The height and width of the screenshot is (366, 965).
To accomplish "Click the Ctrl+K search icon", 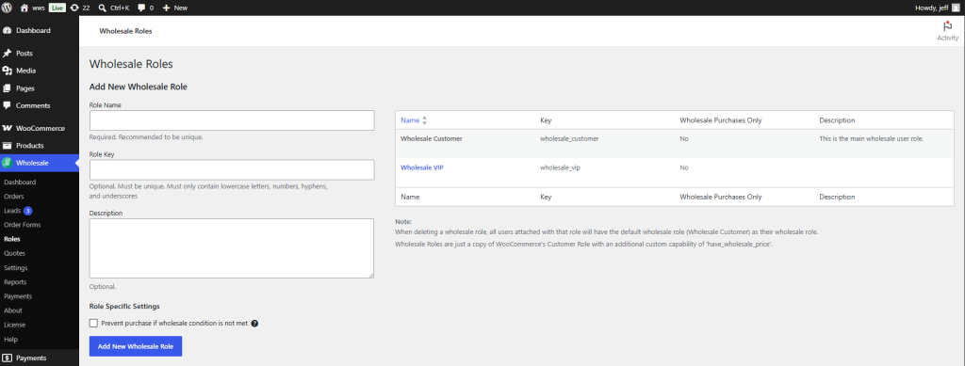I will (102, 8).
